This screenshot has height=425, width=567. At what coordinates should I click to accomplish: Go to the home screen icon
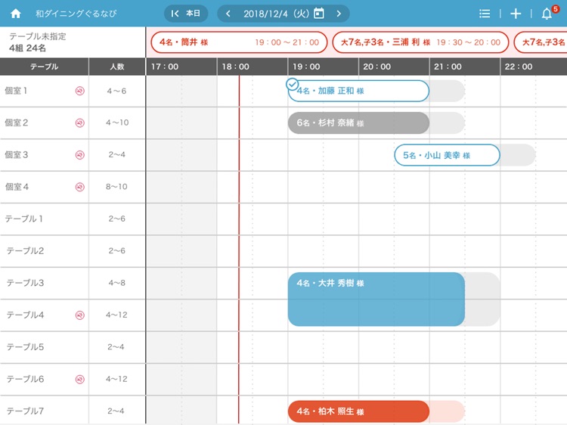click(16, 14)
